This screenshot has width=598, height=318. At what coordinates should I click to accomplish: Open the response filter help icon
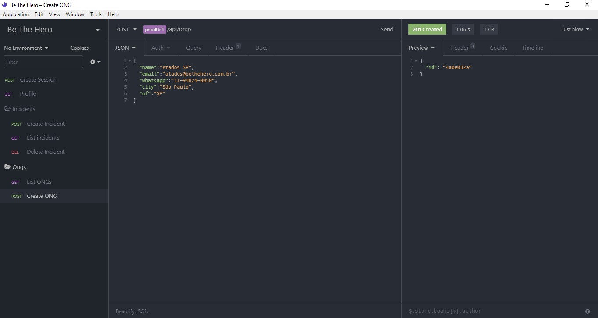pos(587,311)
